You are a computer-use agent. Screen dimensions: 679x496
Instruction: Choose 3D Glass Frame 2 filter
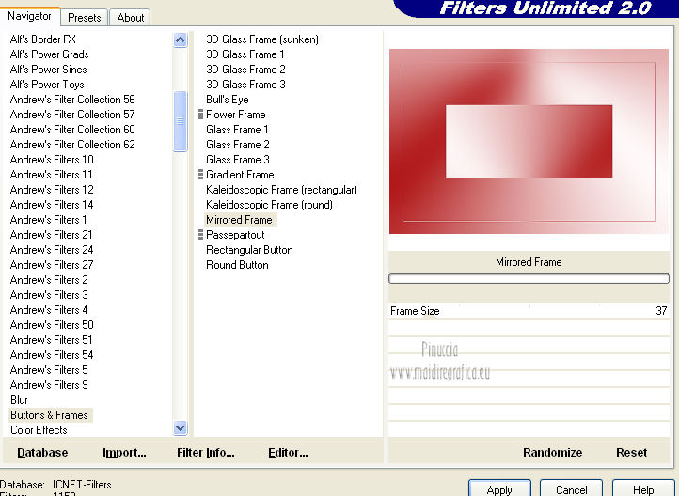click(245, 70)
